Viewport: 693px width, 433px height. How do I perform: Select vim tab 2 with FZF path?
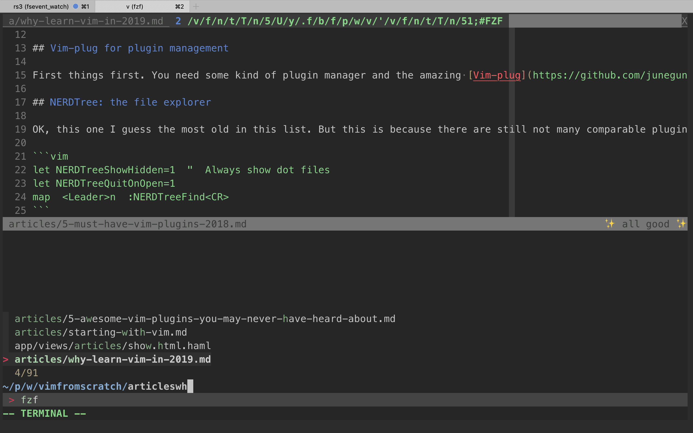(339, 21)
